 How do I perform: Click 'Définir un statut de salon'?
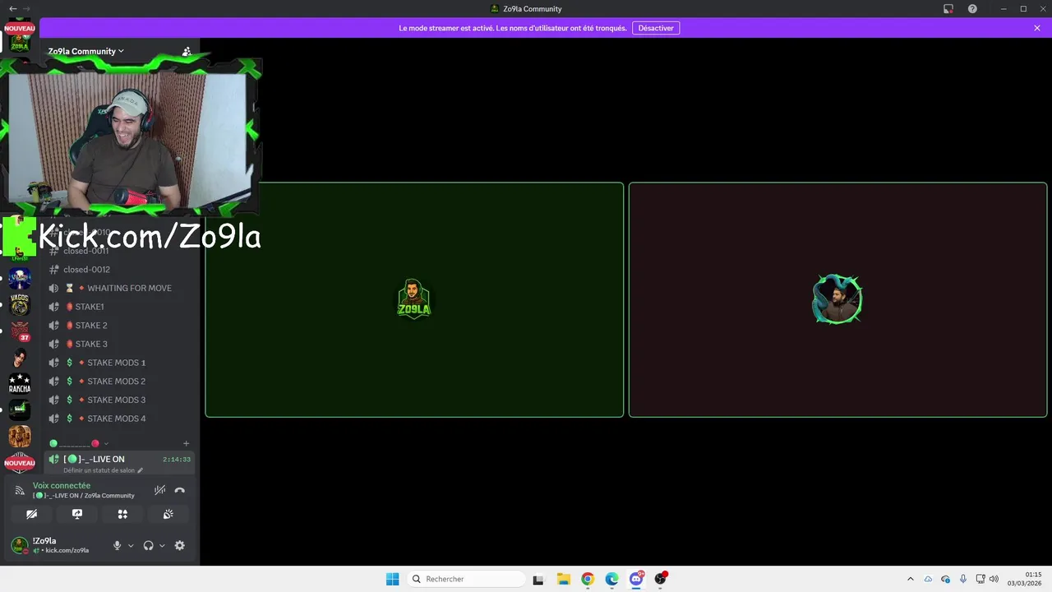[x=99, y=470]
